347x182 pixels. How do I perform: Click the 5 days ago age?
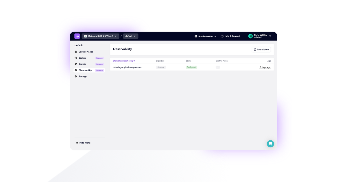[265, 67]
